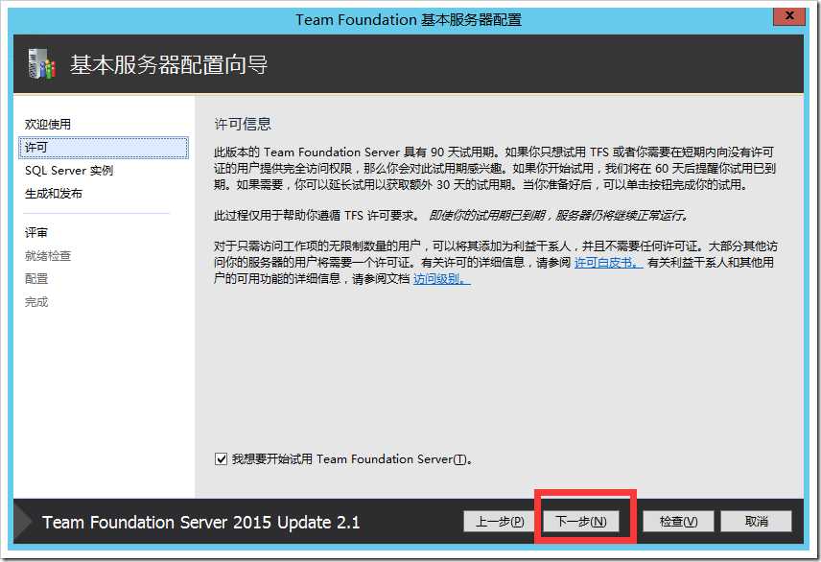The width and height of the screenshot is (821, 562).
Task: Click the italic 即使你的试用期已到期 sentence
Action: point(558,215)
